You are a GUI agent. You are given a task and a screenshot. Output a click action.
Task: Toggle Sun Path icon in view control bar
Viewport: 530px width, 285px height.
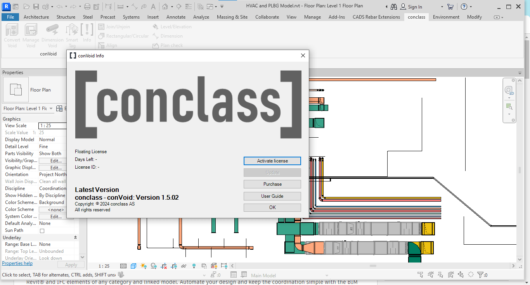[x=144, y=266]
